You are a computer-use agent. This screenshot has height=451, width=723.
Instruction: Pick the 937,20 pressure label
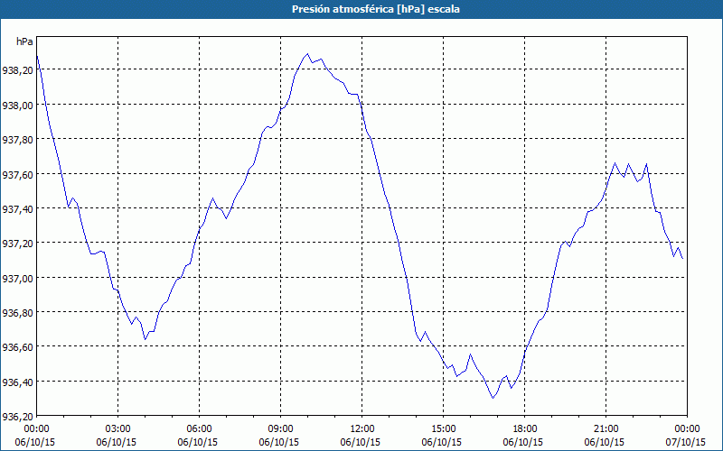(x=17, y=244)
